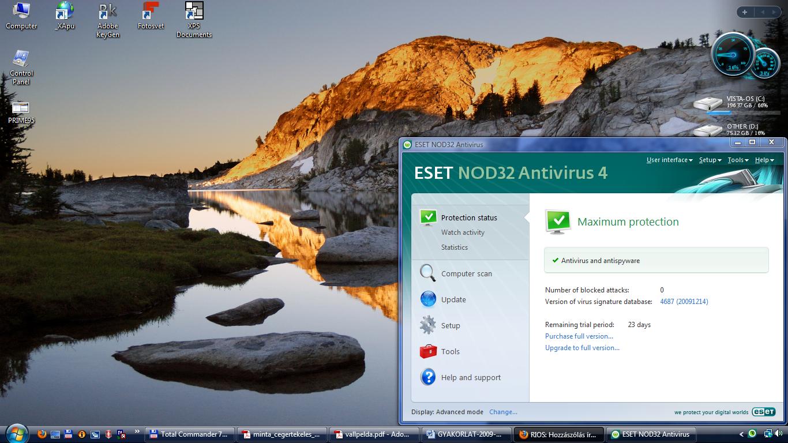Click the sidebar add gadget plus button

(745, 12)
